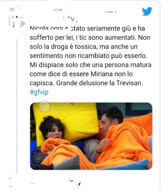Click sentence 'Grande delusione la Trevisan.'

tap(100, 83)
